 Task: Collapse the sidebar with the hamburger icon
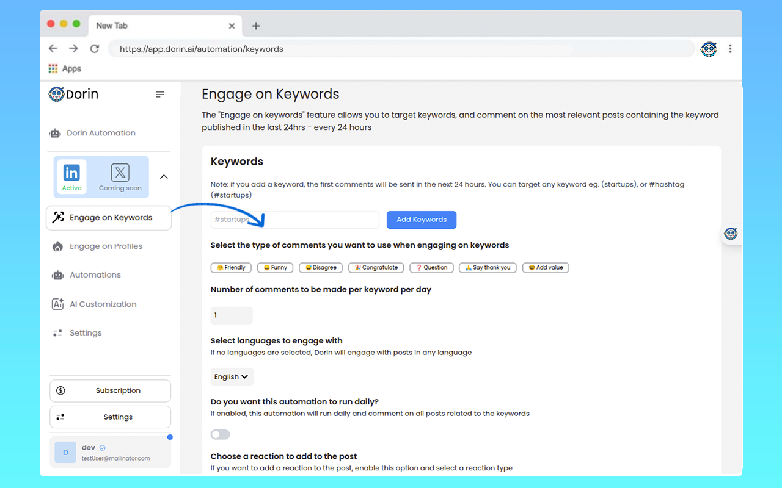[x=160, y=95]
